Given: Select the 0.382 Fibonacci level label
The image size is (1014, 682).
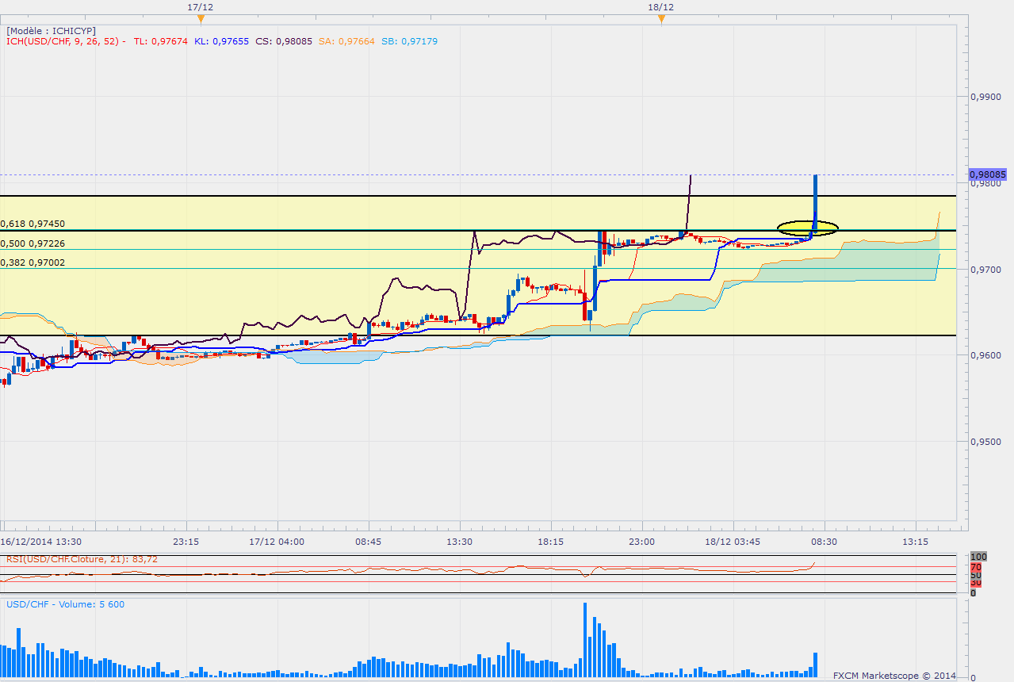Looking at the screenshot, I should click(x=33, y=262).
